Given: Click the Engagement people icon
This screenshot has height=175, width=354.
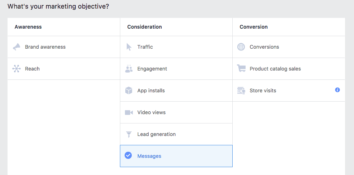Looking at the screenshot, I should 129,69.
